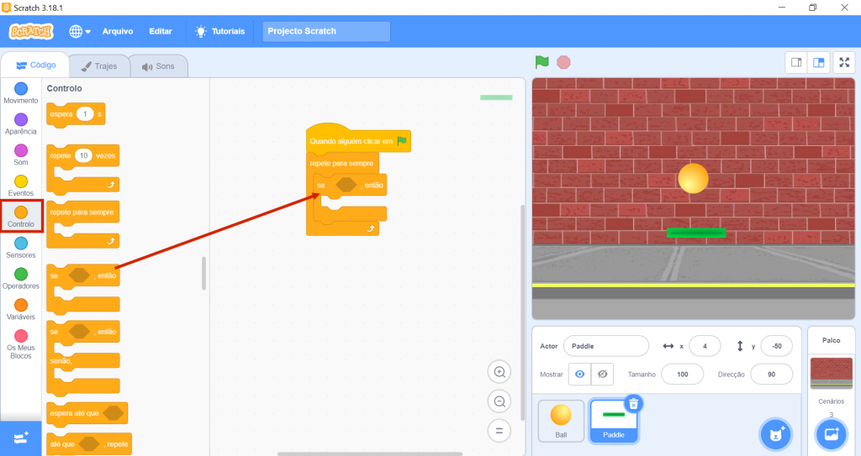Image resolution: width=861 pixels, height=456 pixels.
Task: Hide the sprite with crossed-eye icon
Action: (602, 375)
